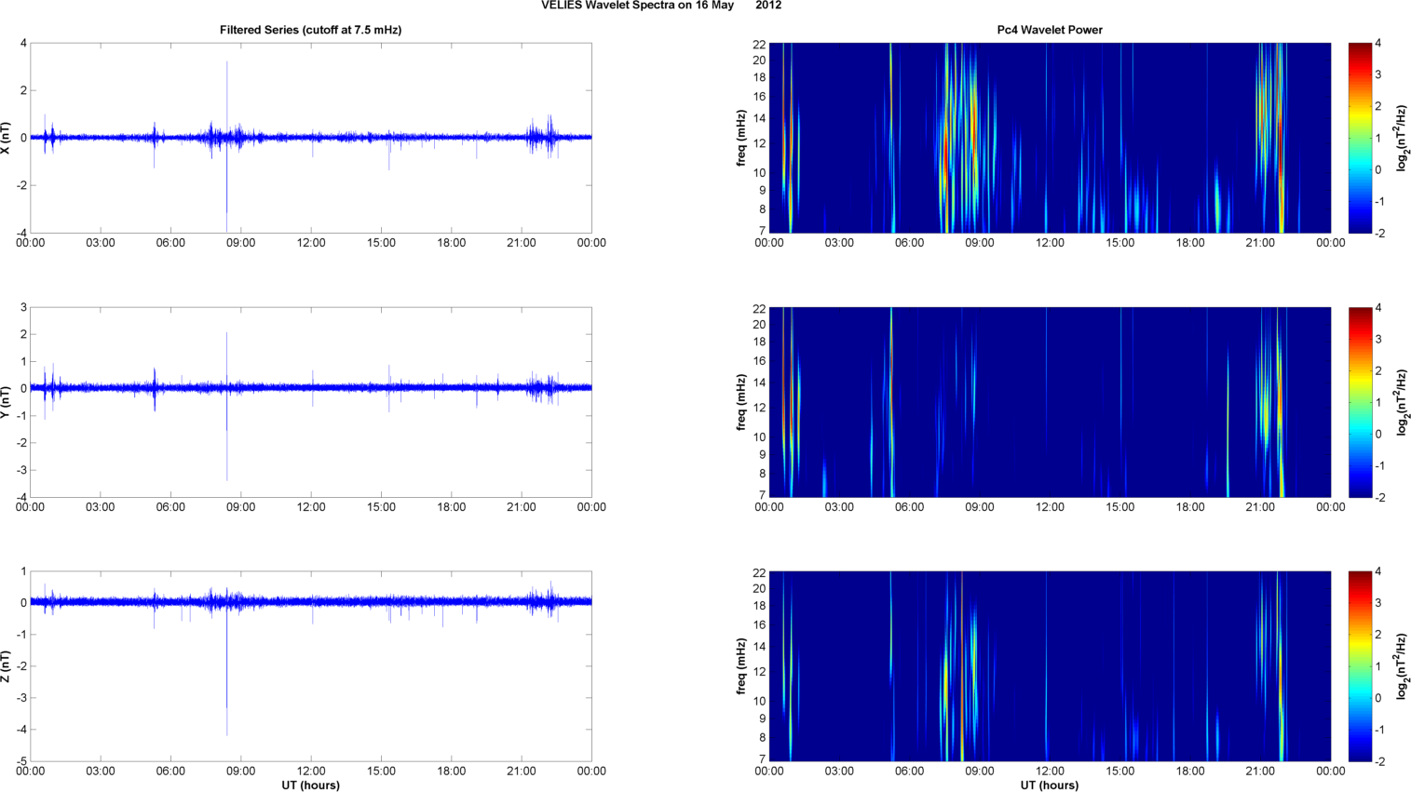This screenshot has height=792, width=1411.
Task: Click the Pc4 Wavelet Power heading
Action: (1049, 30)
